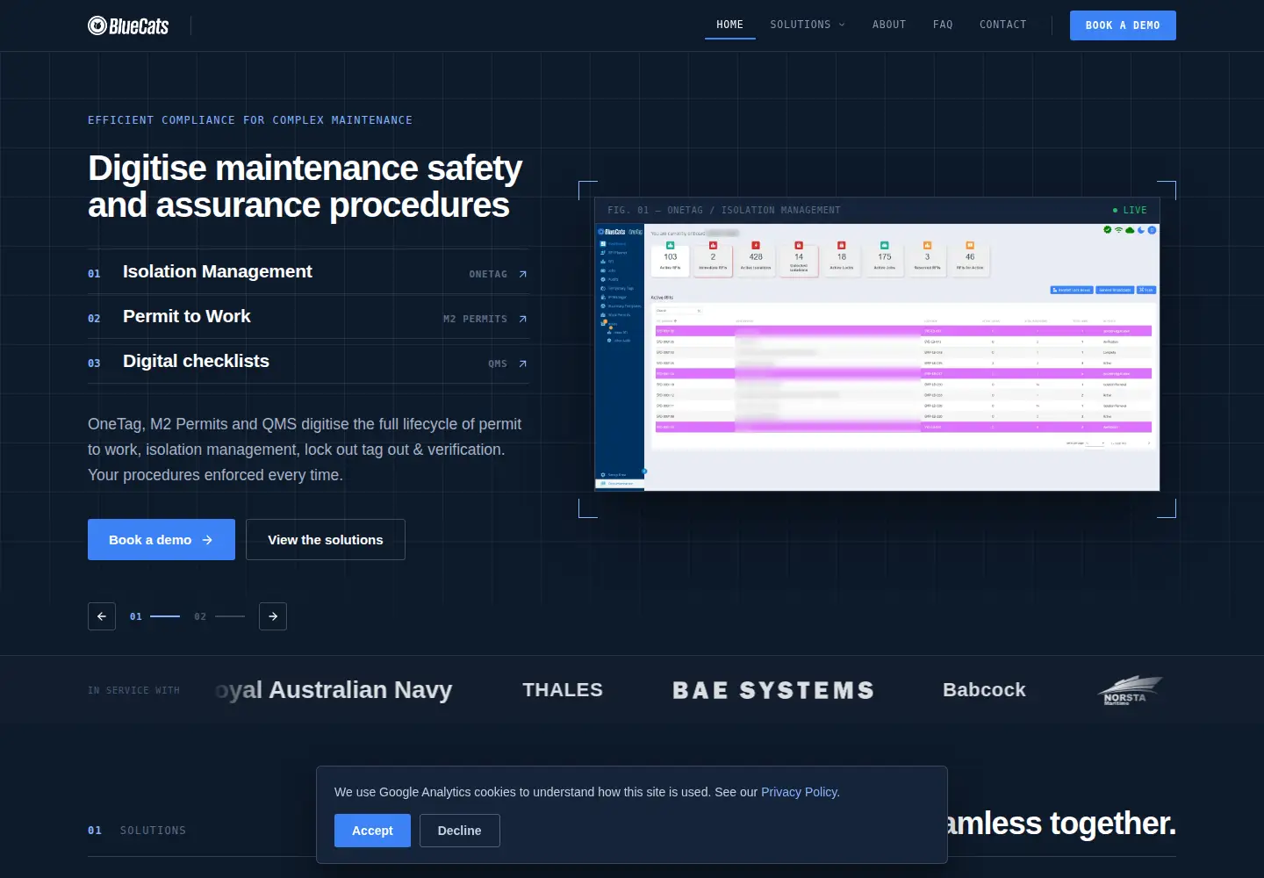Jump to slide indicator 02

[x=219, y=616]
